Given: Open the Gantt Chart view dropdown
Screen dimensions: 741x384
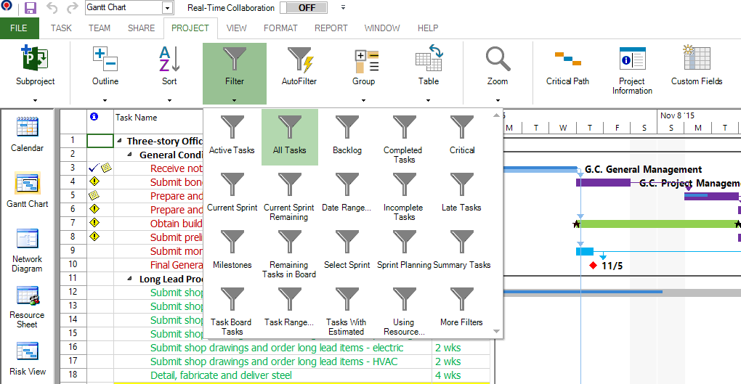Looking at the screenshot, I should (168, 8).
